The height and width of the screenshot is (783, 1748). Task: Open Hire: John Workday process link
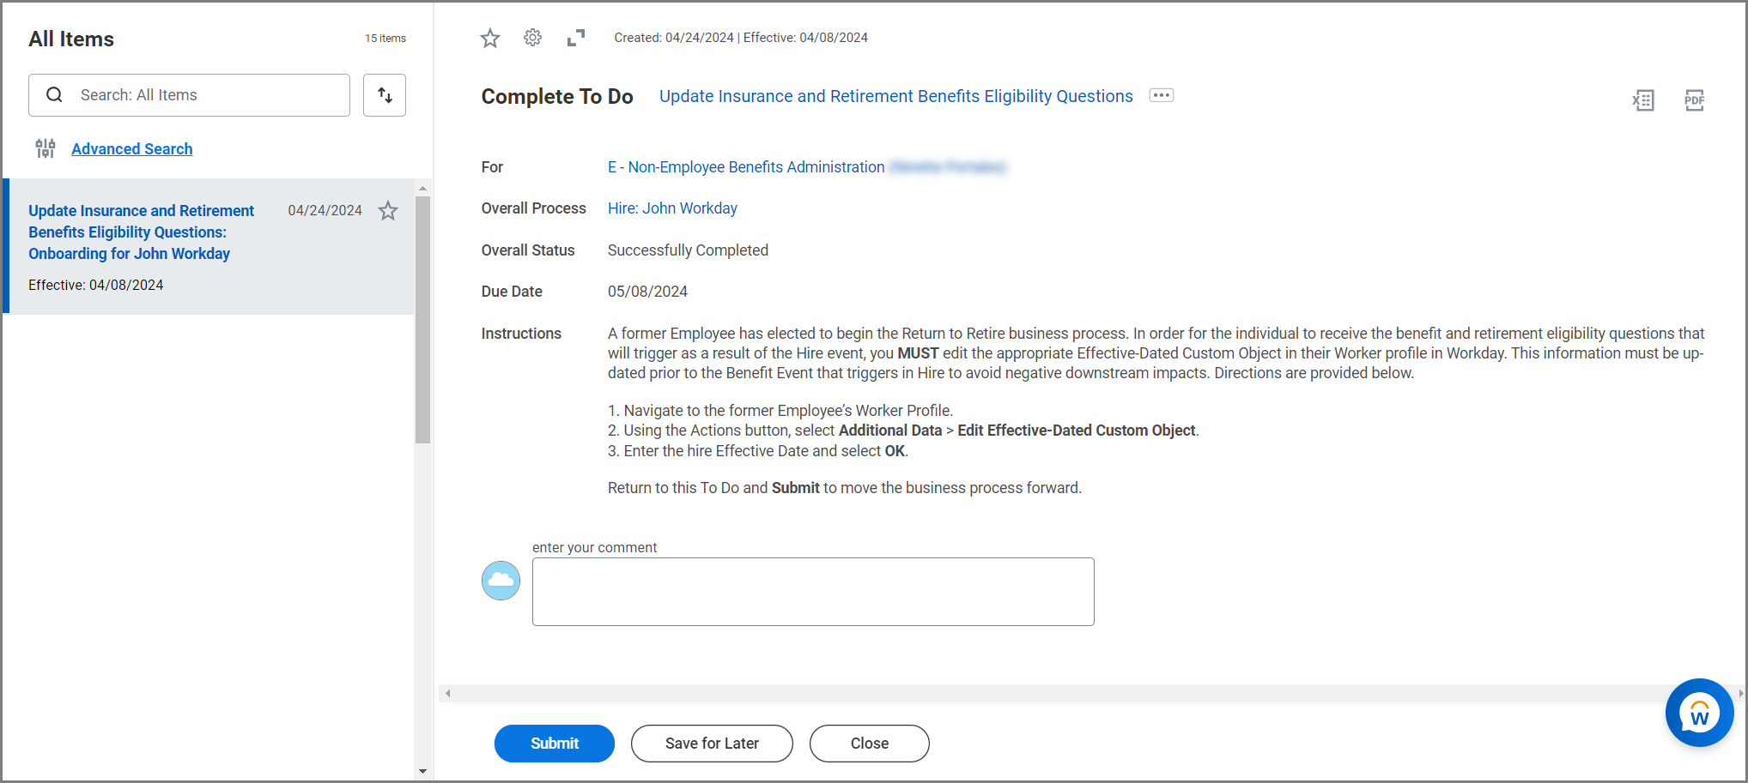tap(672, 208)
